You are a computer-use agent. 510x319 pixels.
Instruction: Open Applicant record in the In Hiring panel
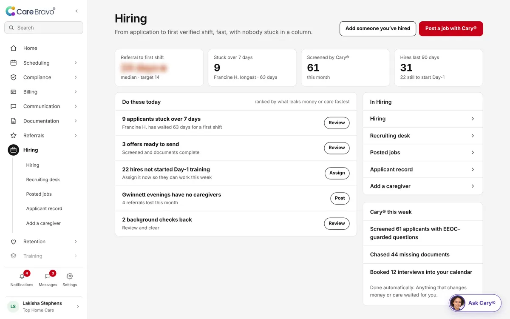pyautogui.click(x=423, y=169)
